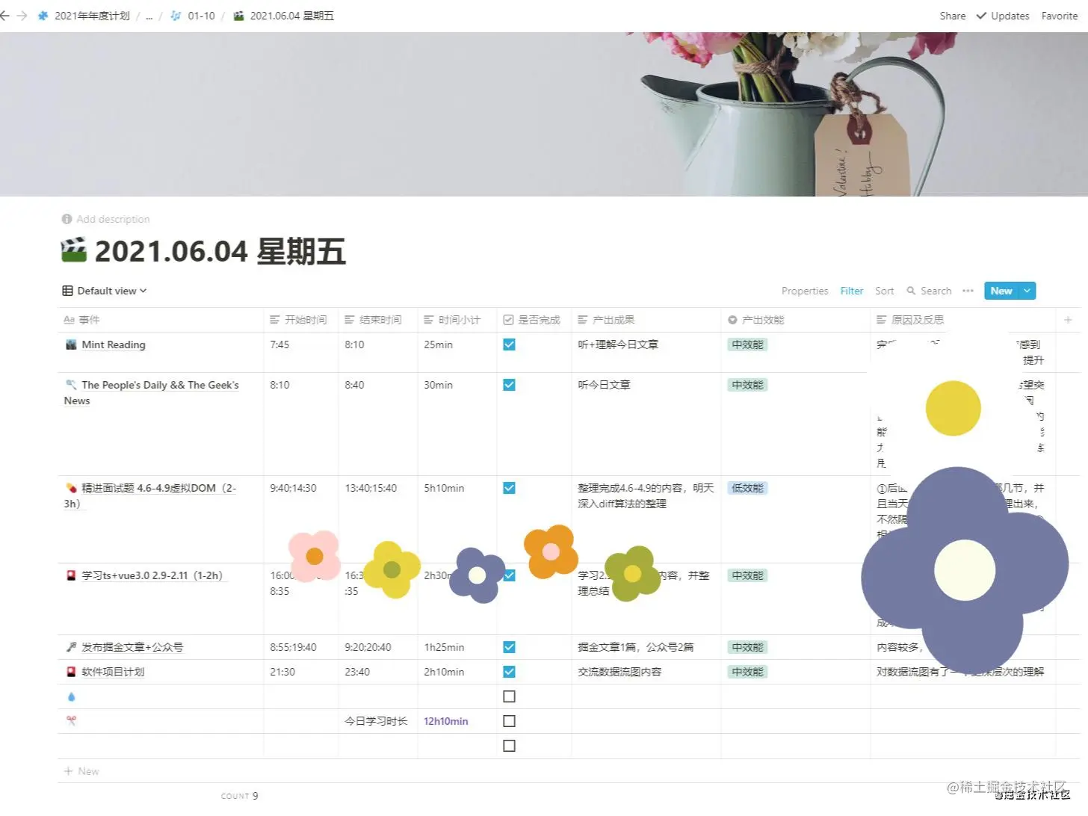Open the Sort menu

[x=884, y=291]
